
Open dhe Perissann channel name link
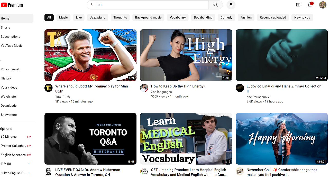pyautogui.click(x=257, y=97)
